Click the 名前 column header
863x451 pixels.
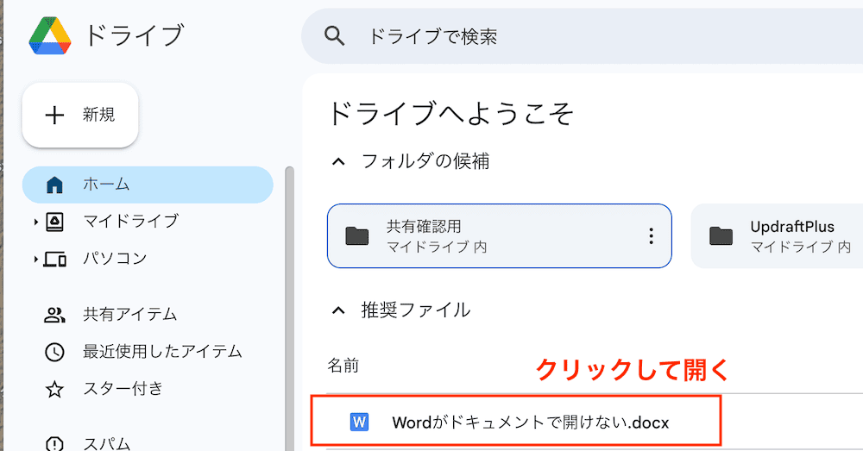(x=343, y=366)
